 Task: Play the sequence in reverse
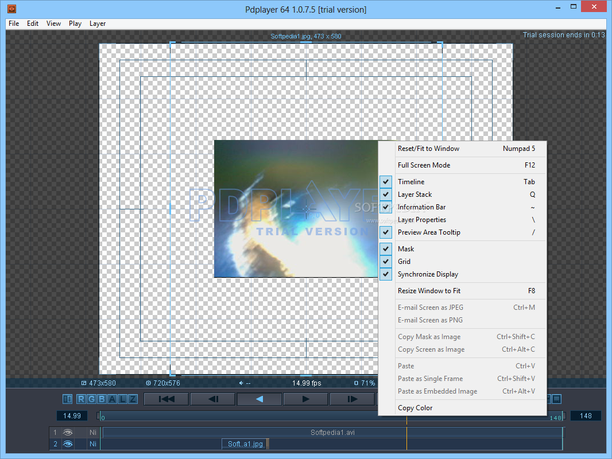coord(259,399)
